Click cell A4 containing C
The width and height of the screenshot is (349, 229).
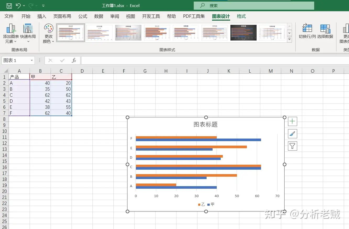[x=19, y=95]
